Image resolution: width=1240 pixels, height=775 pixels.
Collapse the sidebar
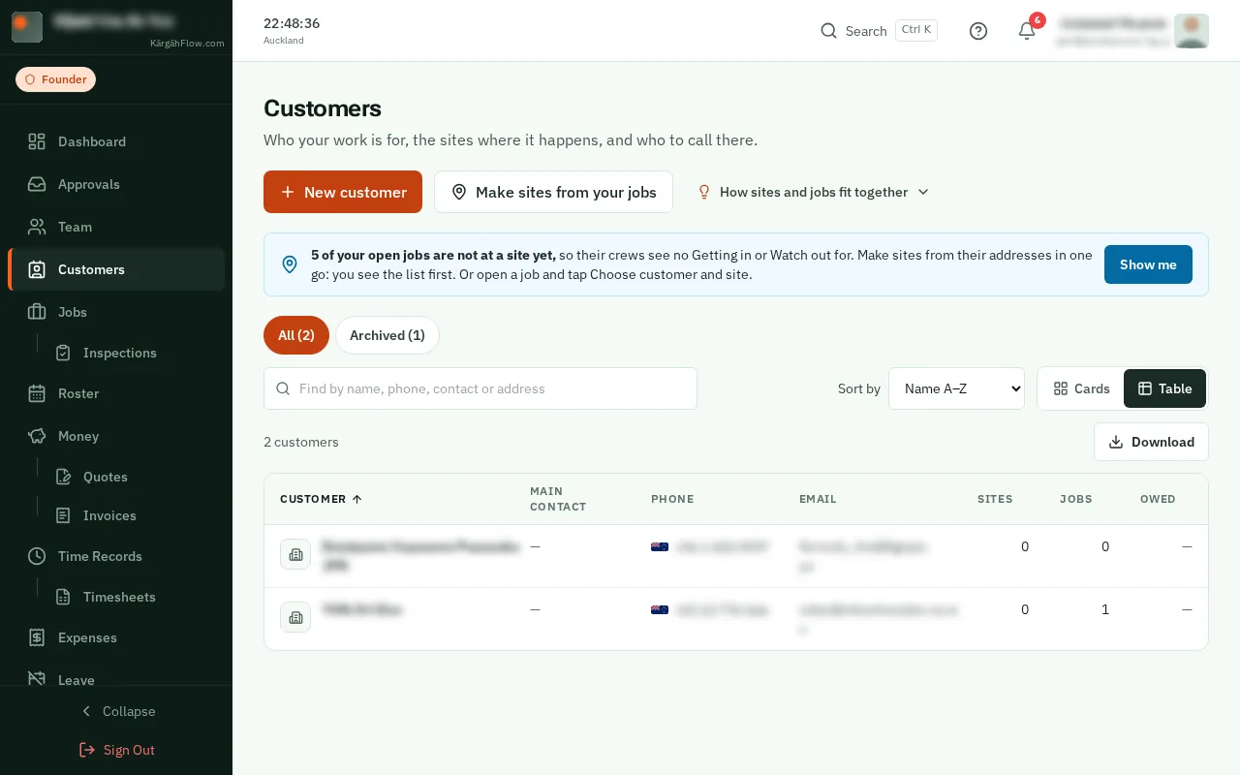[116, 711]
